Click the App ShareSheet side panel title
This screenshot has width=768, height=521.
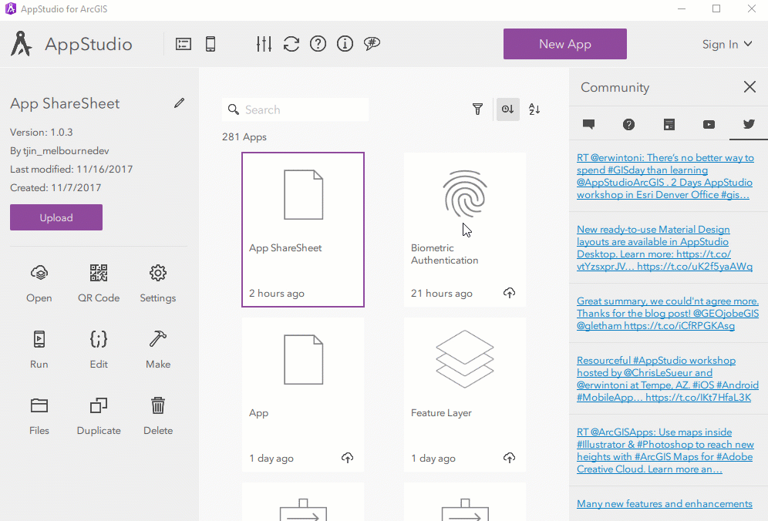point(65,103)
